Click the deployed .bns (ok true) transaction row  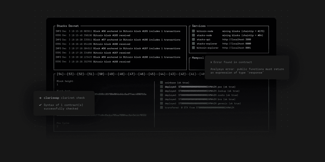(200, 99)
